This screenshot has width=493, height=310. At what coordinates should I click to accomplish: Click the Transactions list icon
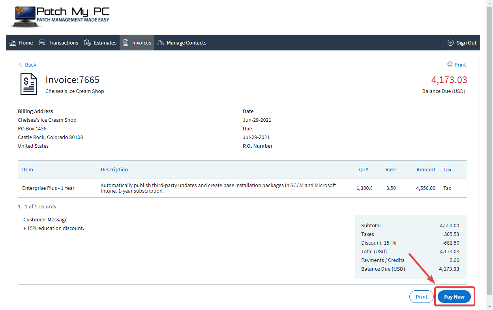(x=42, y=43)
